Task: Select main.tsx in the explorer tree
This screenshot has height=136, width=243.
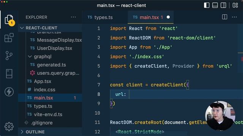Action: pyautogui.click(x=50, y=98)
